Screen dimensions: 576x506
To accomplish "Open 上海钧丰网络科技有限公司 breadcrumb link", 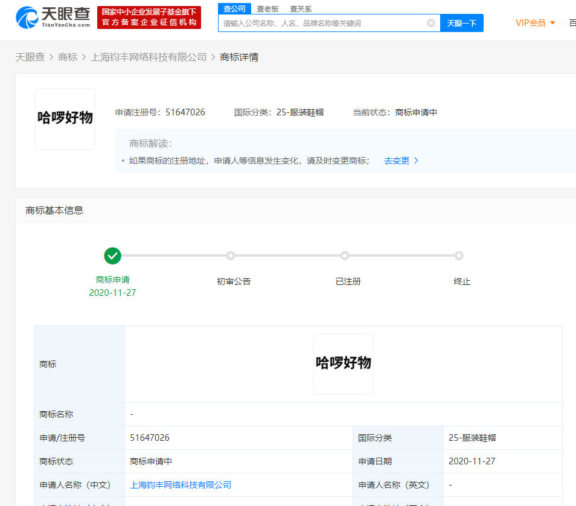I will coord(149,57).
